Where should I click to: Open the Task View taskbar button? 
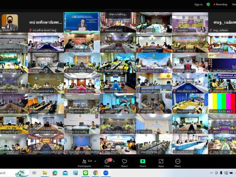pyautogui.click(x=34, y=173)
